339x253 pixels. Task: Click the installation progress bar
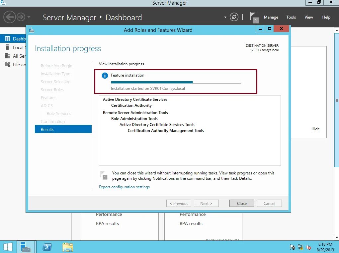tap(176, 82)
